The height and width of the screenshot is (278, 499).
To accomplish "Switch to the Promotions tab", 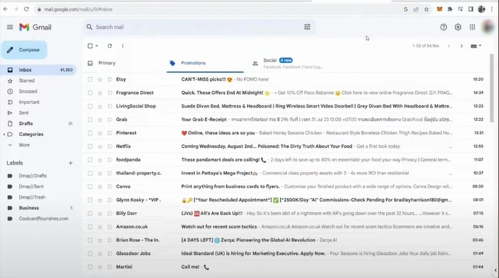I will (x=205, y=63).
